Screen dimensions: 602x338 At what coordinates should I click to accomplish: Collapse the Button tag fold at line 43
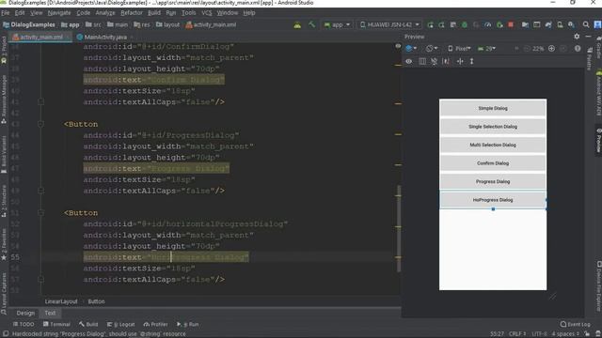click(x=40, y=124)
